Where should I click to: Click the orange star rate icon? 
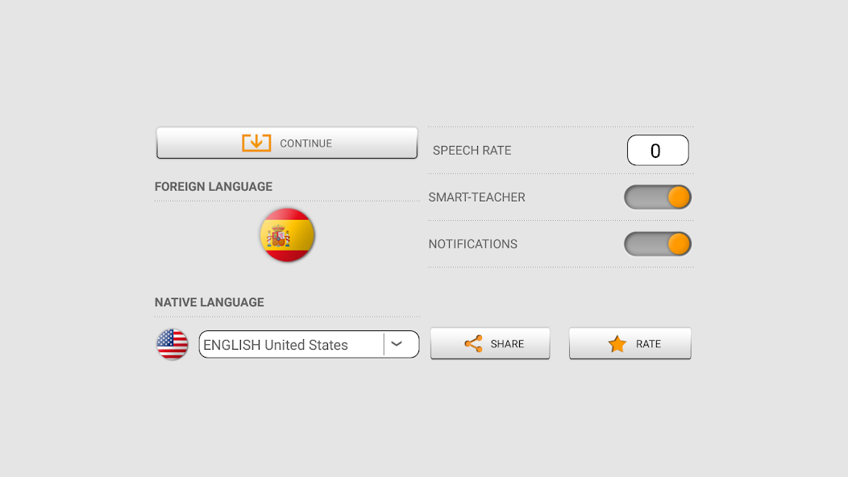coord(617,344)
